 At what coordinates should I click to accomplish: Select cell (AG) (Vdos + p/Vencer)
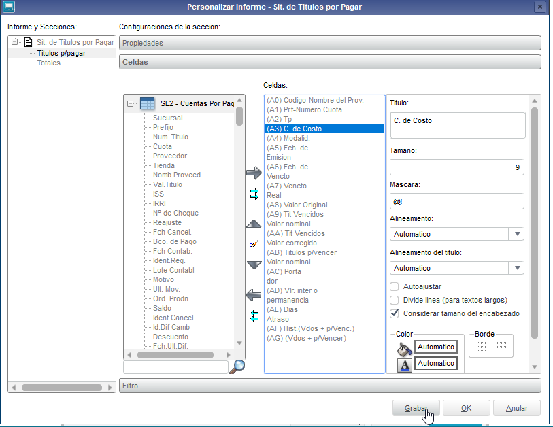point(324,338)
